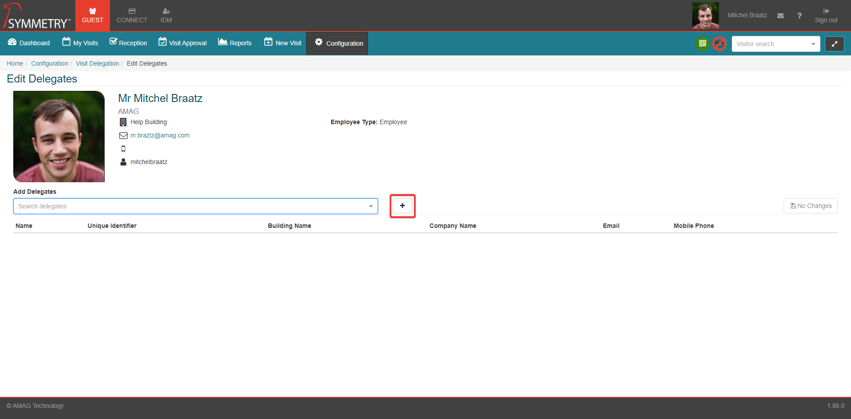Viewport: 851px width, 419px height.
Task: Add delegate with the plus button
Action: click(x=402, y=206)
